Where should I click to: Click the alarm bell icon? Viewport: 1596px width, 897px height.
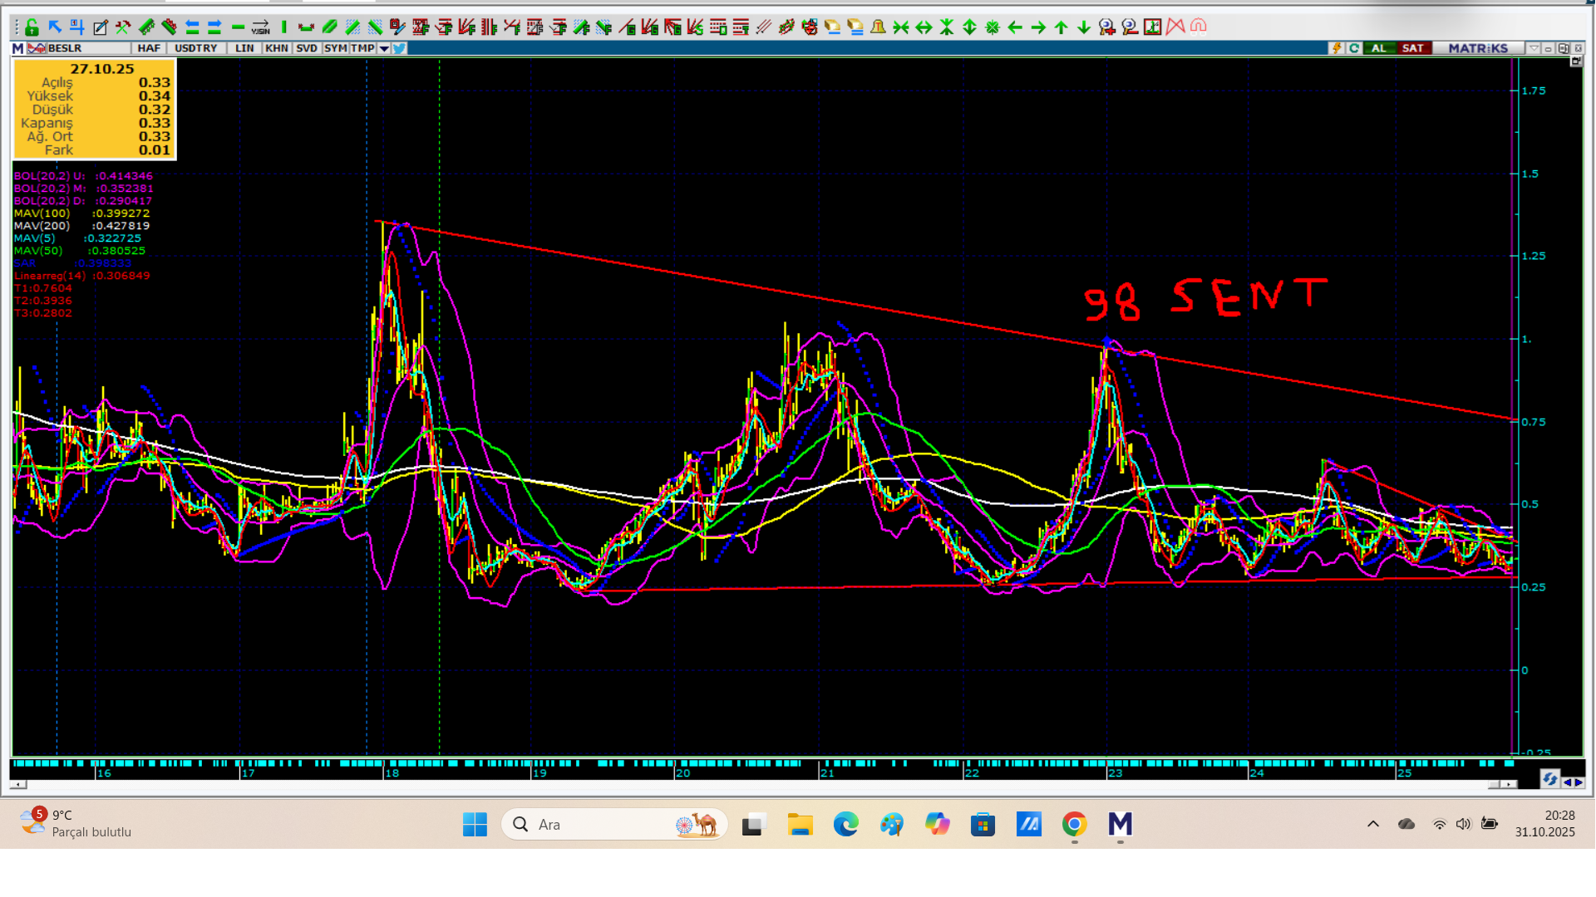[x=878, y=27]
